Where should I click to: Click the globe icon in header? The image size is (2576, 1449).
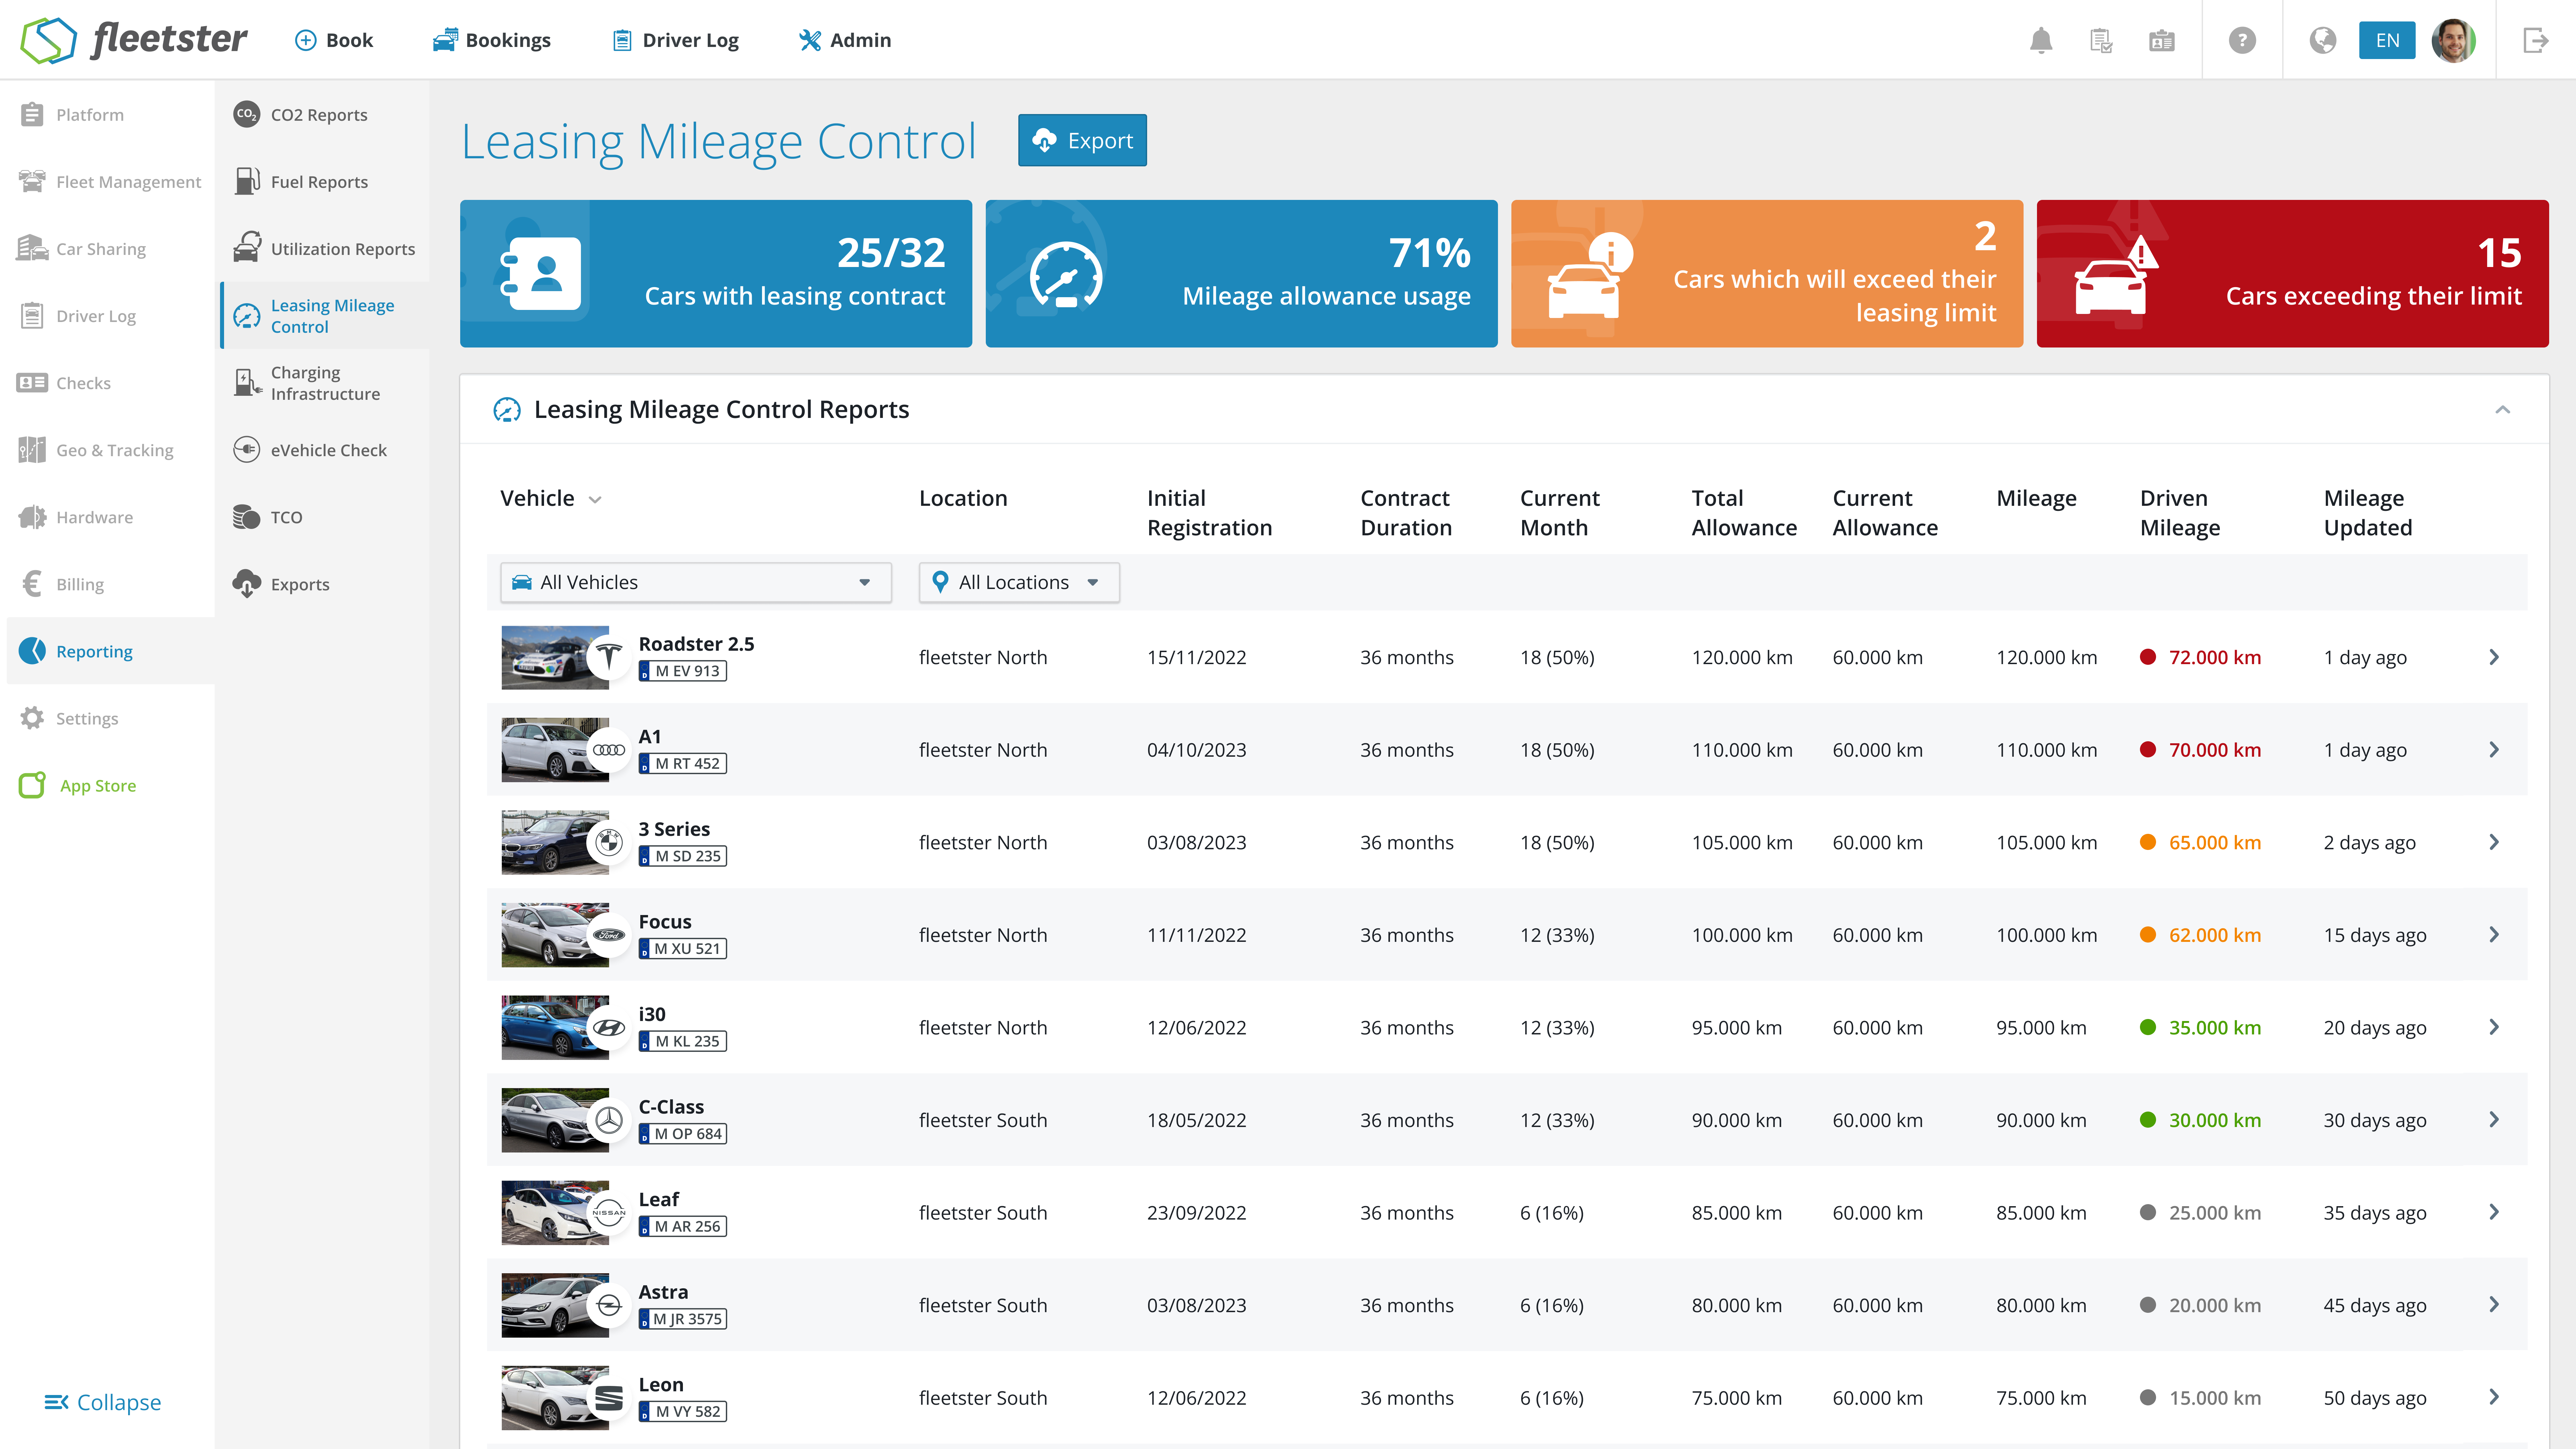(x=2322, y=40)
